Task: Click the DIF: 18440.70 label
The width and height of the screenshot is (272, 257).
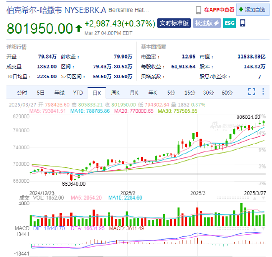Action: [49, 228]
